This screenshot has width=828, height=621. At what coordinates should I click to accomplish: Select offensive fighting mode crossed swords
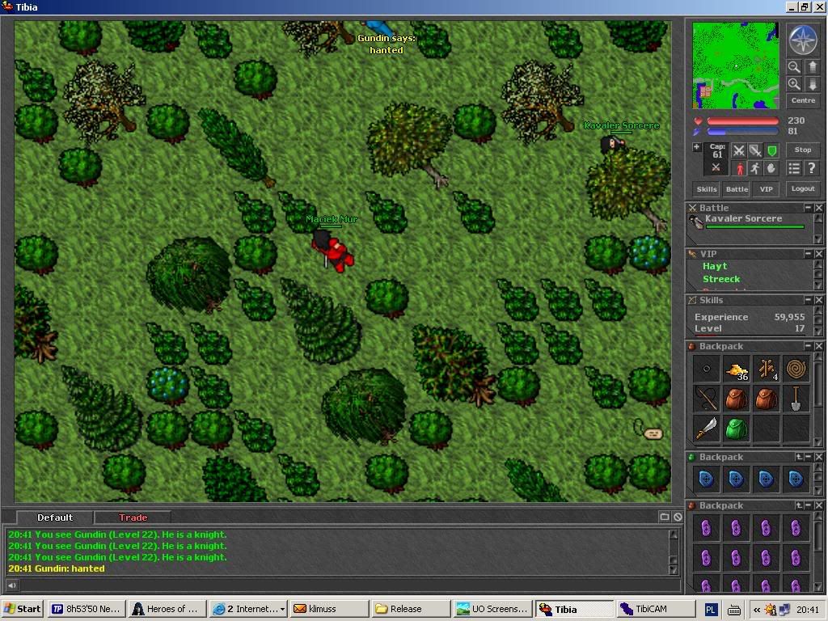tap(739, 151)
